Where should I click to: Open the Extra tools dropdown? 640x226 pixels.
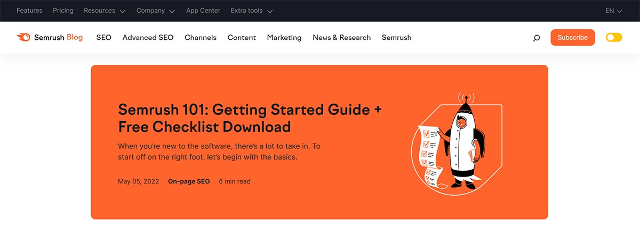(x=252, y=11)
